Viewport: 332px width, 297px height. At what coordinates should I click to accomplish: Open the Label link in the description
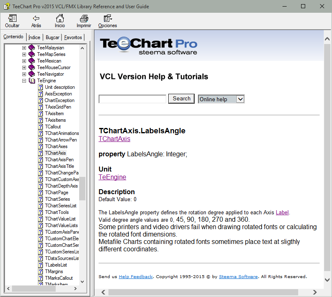[x=282, y=212]
